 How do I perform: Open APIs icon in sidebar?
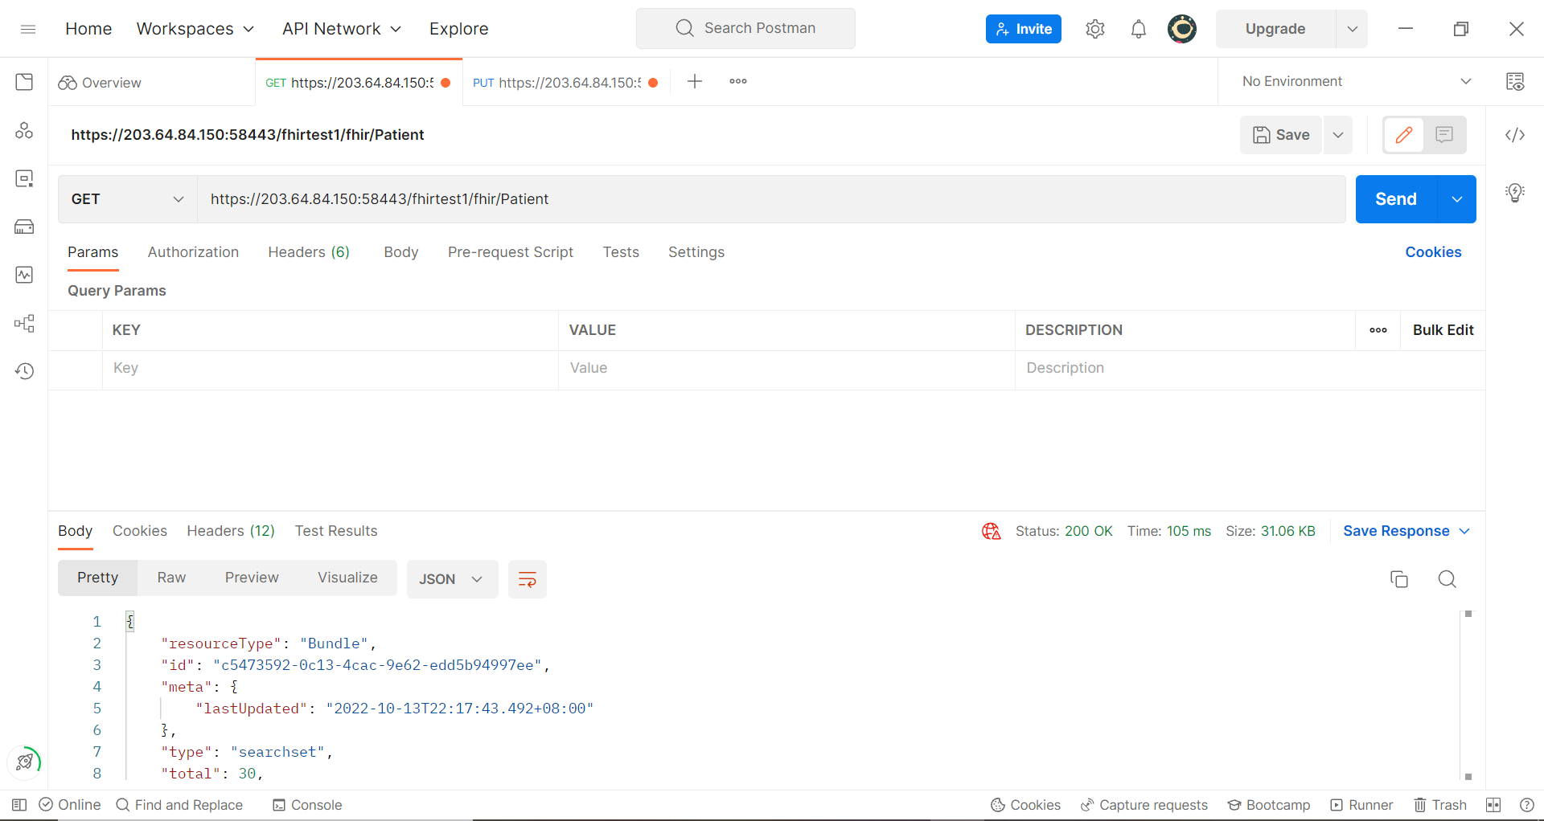pos(24,130)
